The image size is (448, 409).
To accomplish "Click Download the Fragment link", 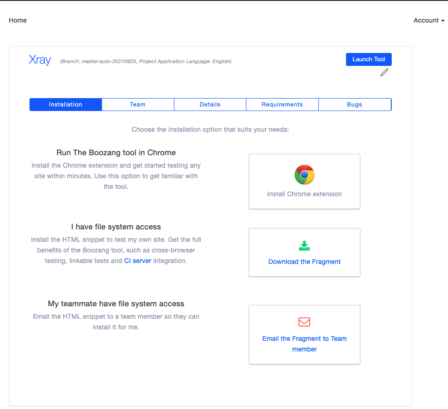I will (x=305, y=262).
